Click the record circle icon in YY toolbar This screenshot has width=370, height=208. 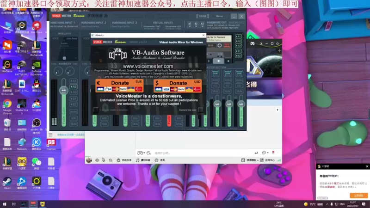pos(156,160)
